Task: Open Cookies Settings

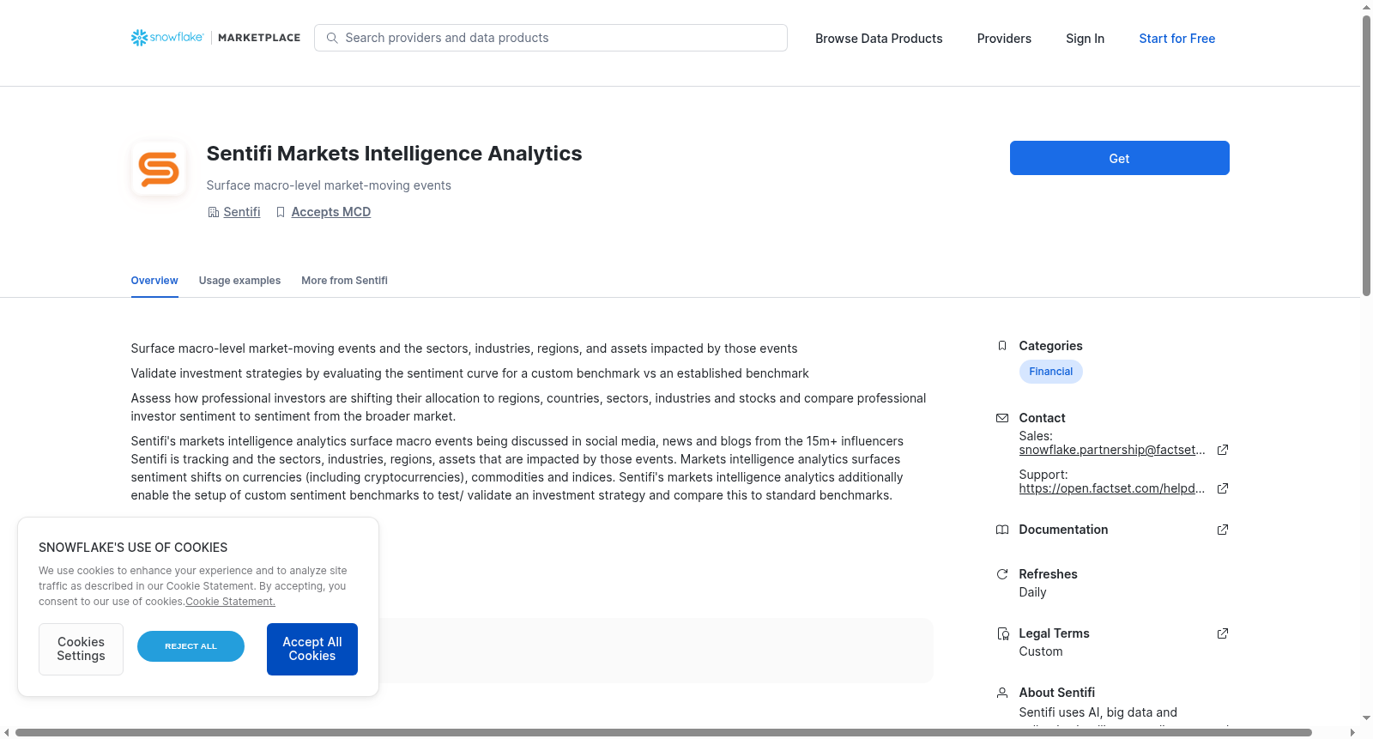Action: coord(81,649)
